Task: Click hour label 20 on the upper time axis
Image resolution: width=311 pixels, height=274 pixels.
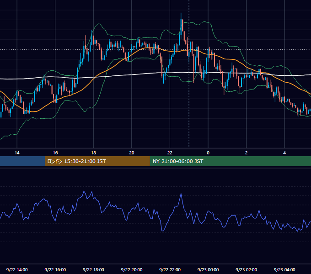Action: (x=132, y=153)
